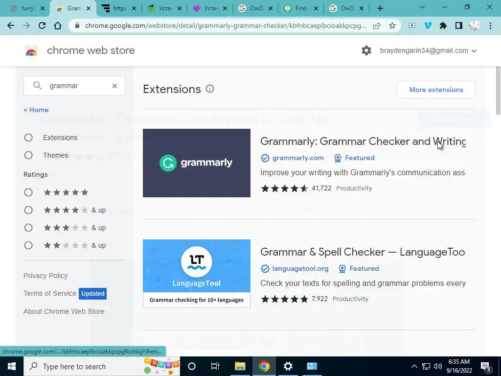Click the lock icon in address bar

77,25
